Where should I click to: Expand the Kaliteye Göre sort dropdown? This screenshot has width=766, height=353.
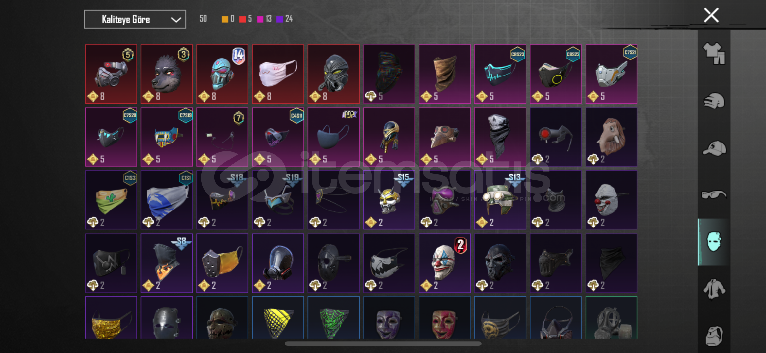[135, 19]
